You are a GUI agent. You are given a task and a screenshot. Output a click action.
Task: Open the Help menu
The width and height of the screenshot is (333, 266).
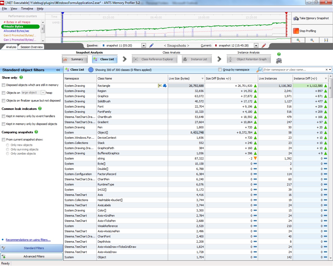click(40, 9)
